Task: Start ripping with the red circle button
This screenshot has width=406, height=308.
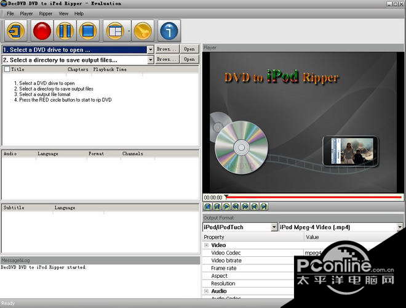Action: (42, 31)
